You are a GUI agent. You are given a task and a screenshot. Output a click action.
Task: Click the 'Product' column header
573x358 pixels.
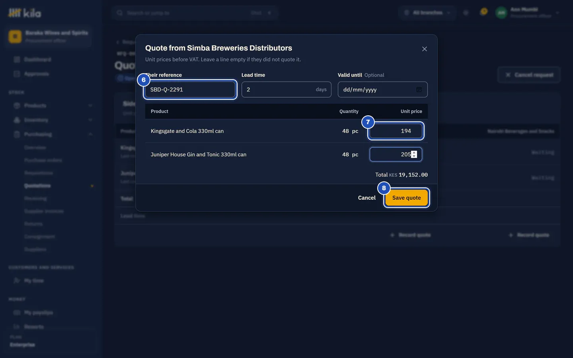[x=160, y=111]
